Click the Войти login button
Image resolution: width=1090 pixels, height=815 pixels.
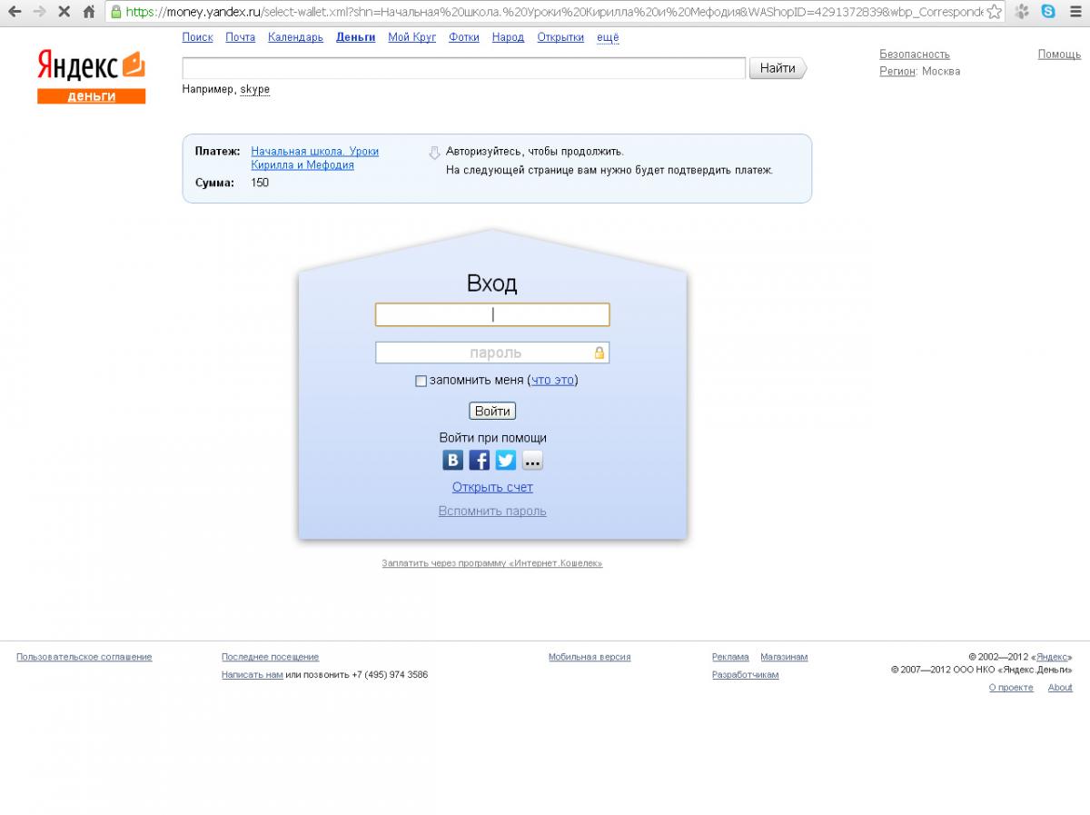pos(492,411)
